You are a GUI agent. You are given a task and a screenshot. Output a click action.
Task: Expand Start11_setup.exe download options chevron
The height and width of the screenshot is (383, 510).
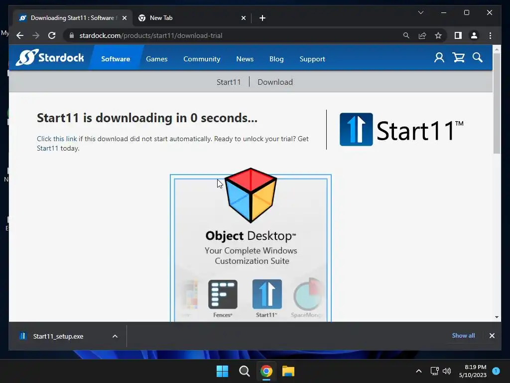pos(115,336)
